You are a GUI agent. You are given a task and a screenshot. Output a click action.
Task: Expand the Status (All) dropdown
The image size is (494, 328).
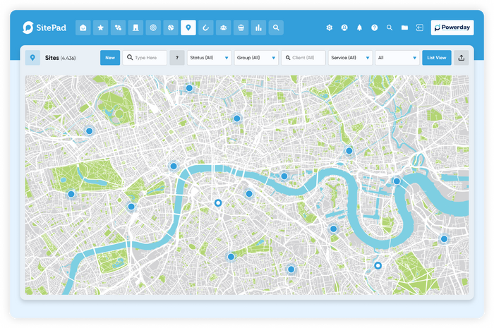(x=209, y=58)
